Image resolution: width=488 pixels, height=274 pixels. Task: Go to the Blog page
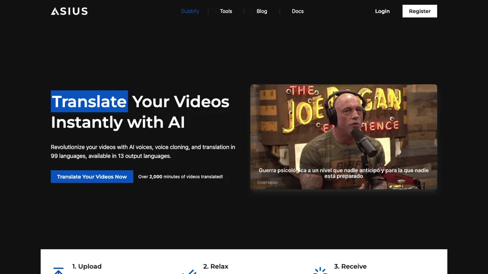[x=262, y=11]
